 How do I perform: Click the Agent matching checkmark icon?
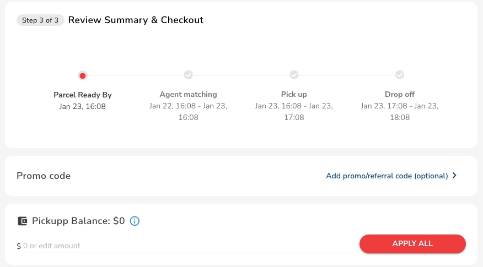coord(189,75)
